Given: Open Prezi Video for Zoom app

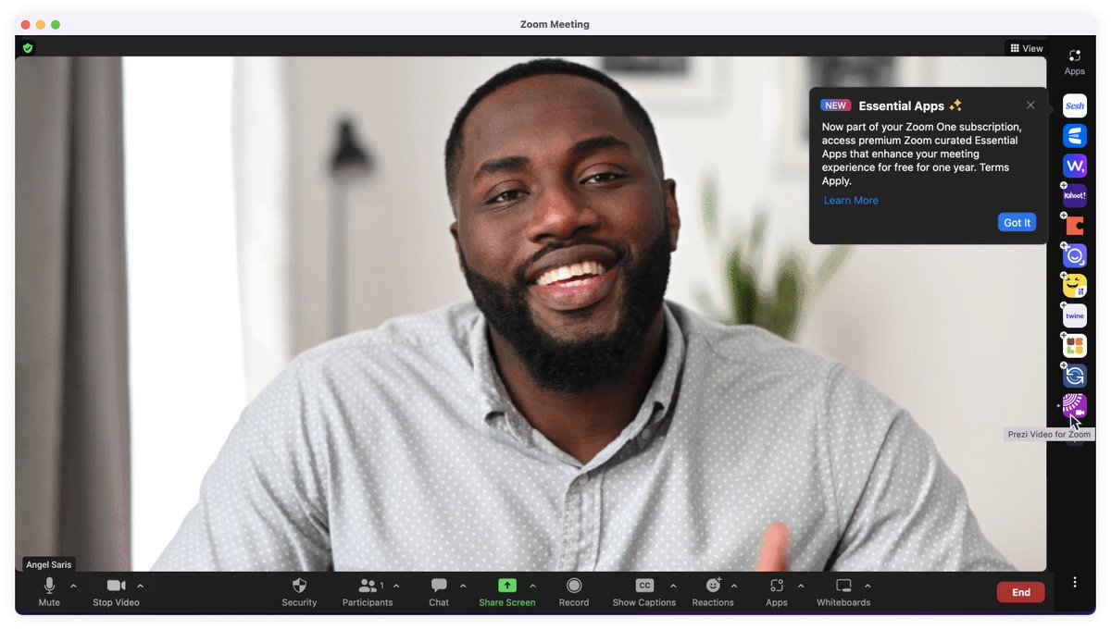Looking at the screenshot, I should (x=1074, y=405).
